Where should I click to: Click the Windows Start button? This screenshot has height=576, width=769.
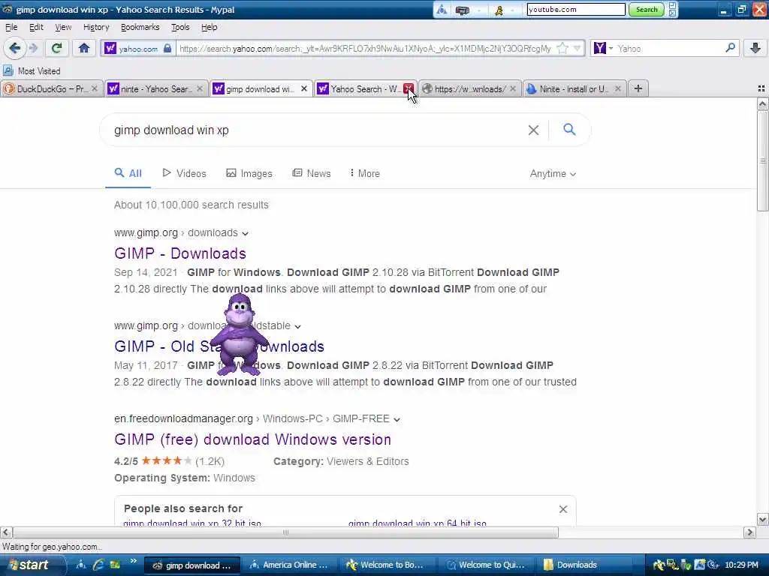coord(32,565)
